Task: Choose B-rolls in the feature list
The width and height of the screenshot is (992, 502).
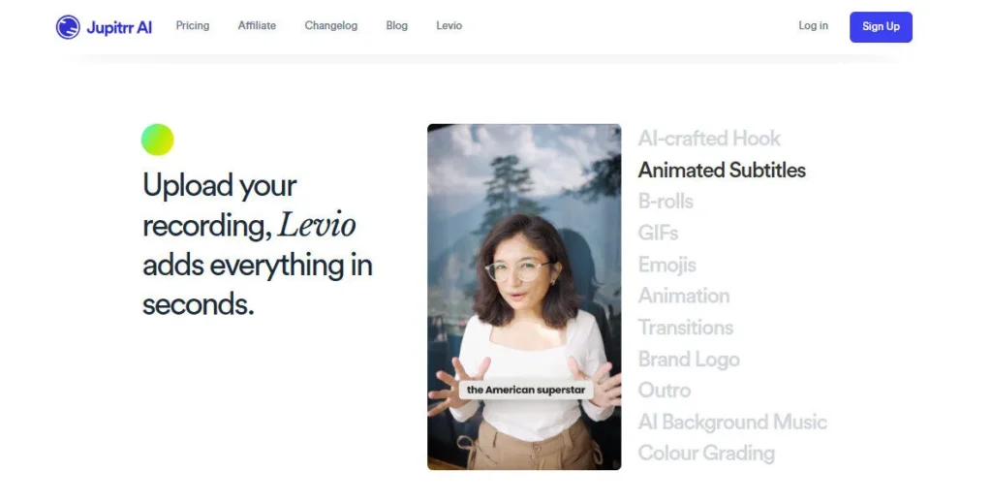Action: (666, 202)
